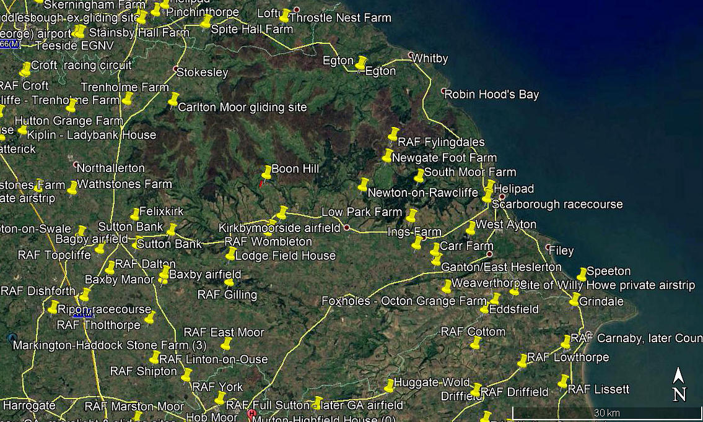Image resolution: width=703 pixels, height=422 pixels.
Task: Click the 'Scarborough racecourse' label
Action: point(557,204)
